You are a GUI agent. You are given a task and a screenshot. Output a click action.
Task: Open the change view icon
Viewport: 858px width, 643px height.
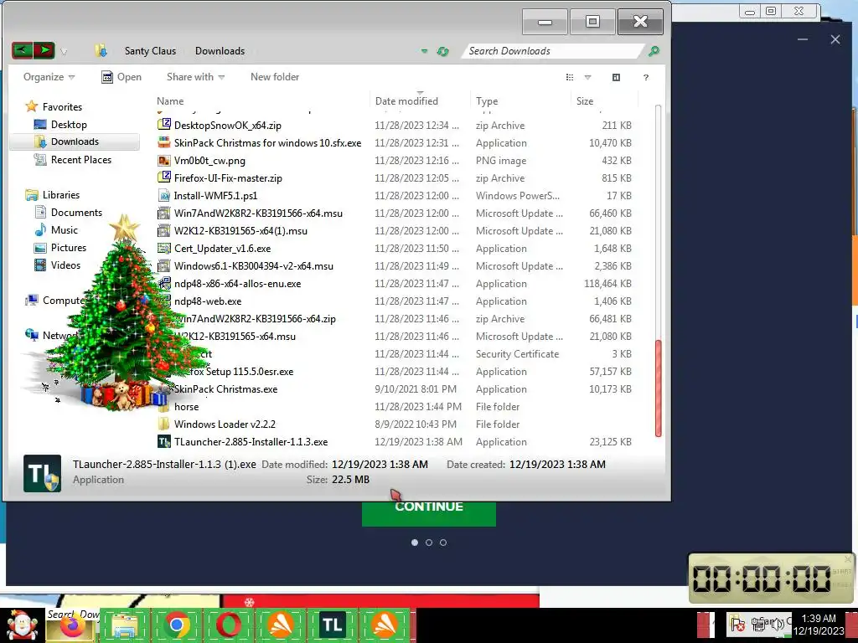pyautogui.click(x=570, y=77)
